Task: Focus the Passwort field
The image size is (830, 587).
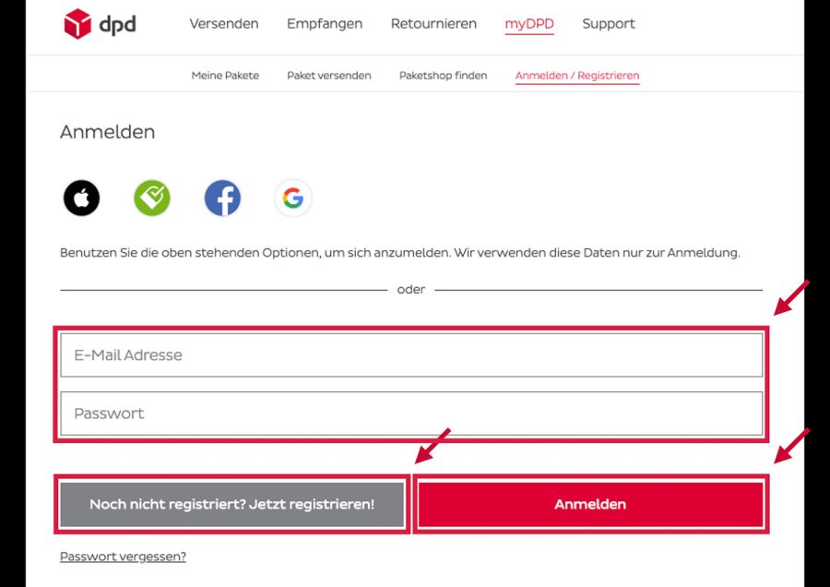Action: [x=411, y=413]
